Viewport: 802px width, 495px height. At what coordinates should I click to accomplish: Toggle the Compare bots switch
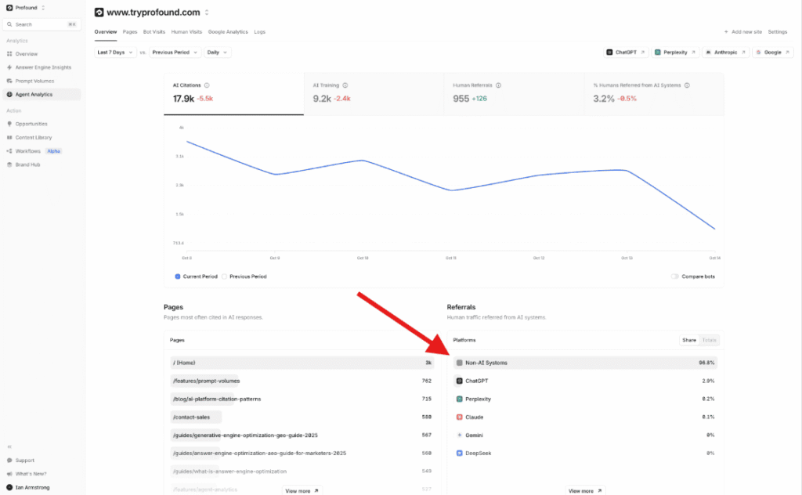pyautogui.click(x=674, y=276)
